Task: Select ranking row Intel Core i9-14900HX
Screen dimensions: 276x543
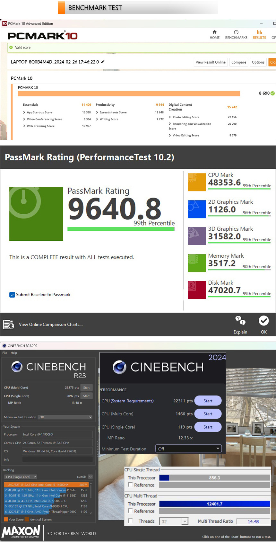Action: pyautogui.click(x=46, y=485)
